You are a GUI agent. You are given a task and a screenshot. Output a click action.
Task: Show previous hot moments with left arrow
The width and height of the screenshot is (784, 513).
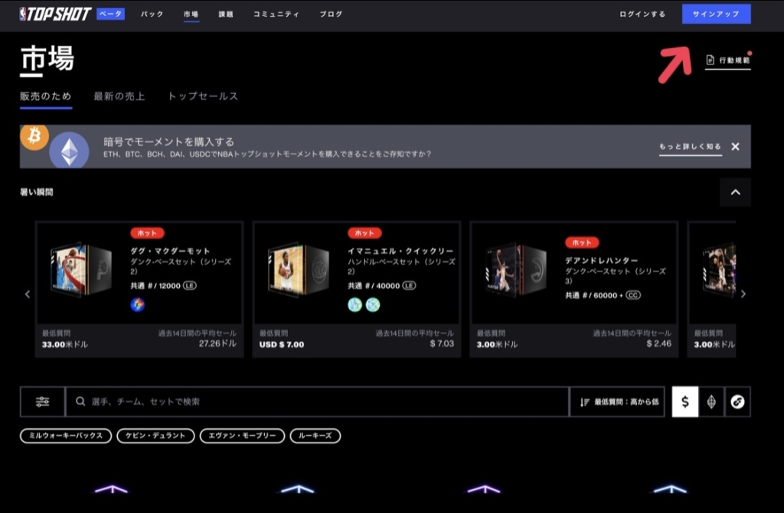click(28, 294)
